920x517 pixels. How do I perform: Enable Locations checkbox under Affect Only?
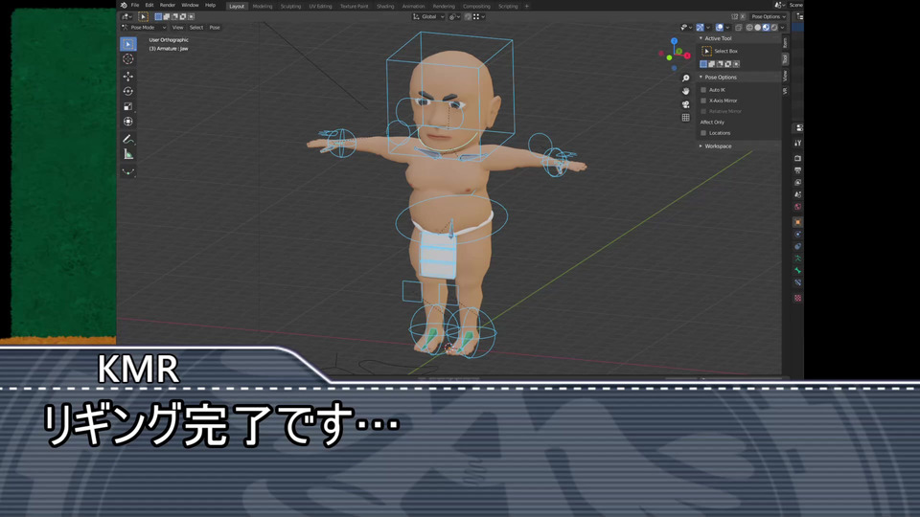tap(703, 133)
